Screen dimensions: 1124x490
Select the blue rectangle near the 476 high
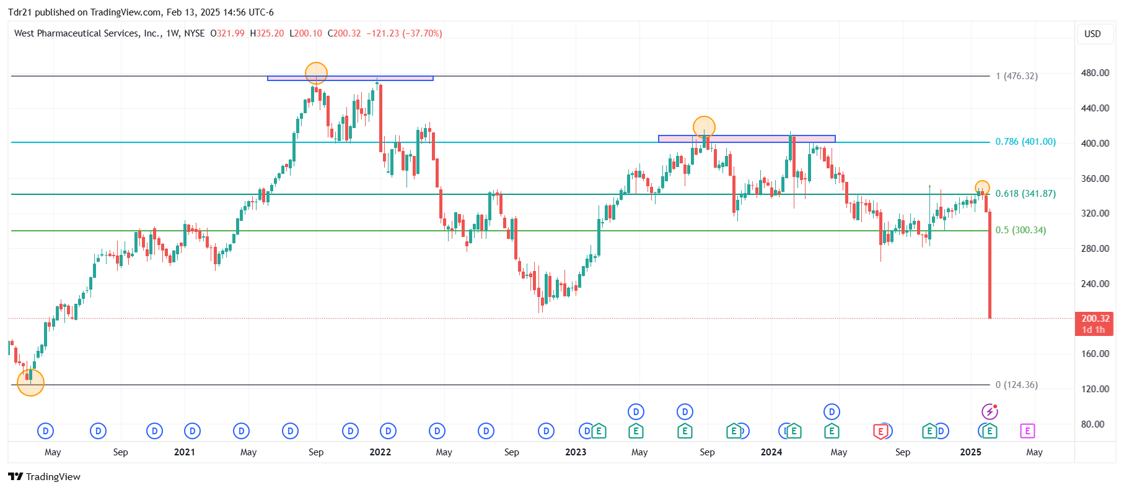coord(350,79)
